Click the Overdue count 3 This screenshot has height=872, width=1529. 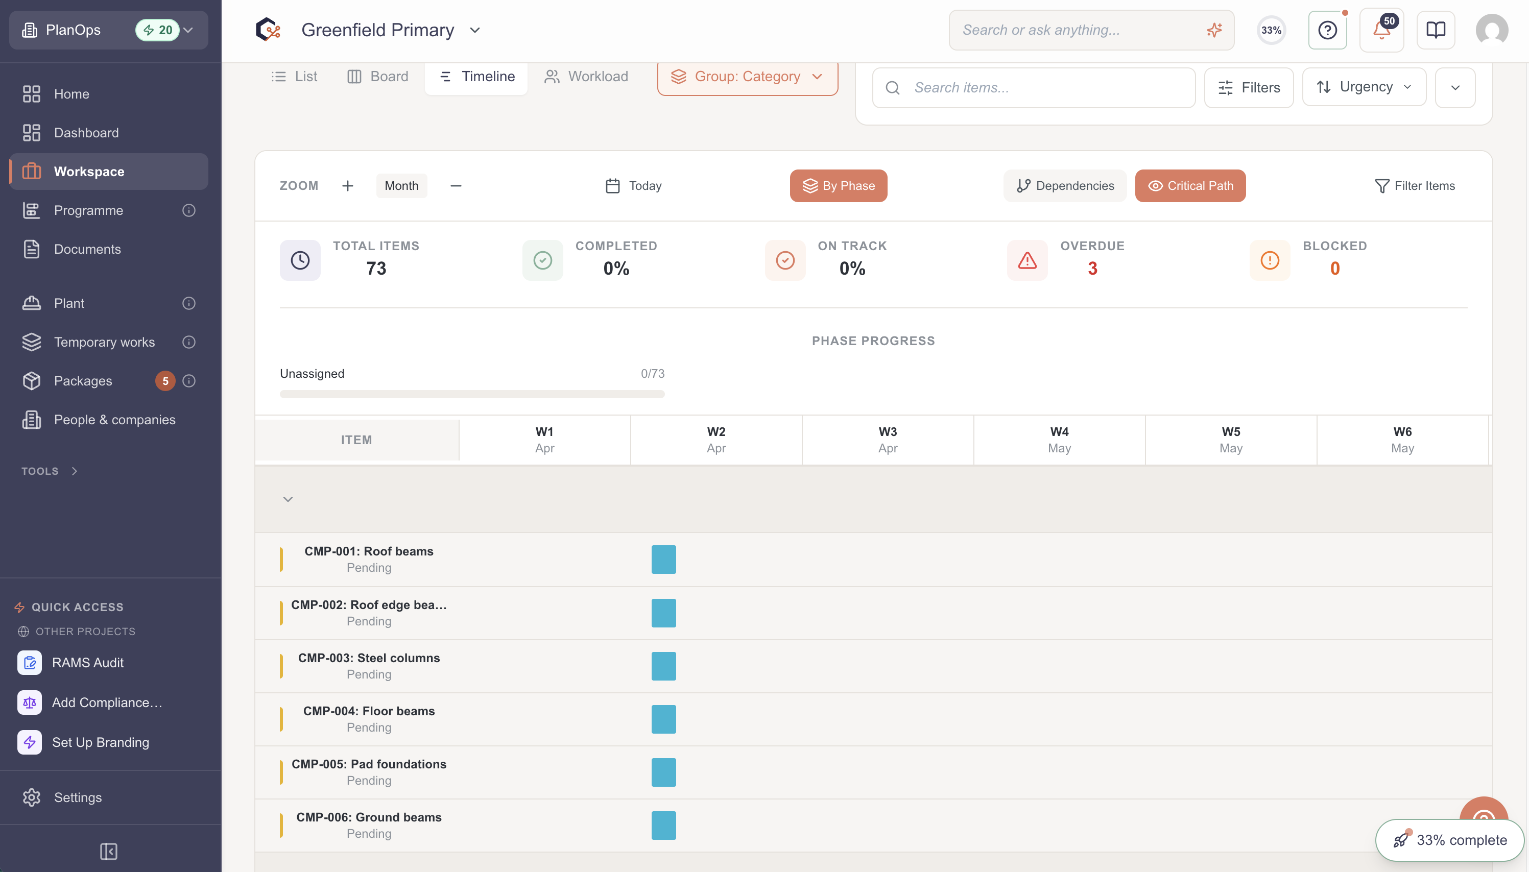pos(1092,269)
